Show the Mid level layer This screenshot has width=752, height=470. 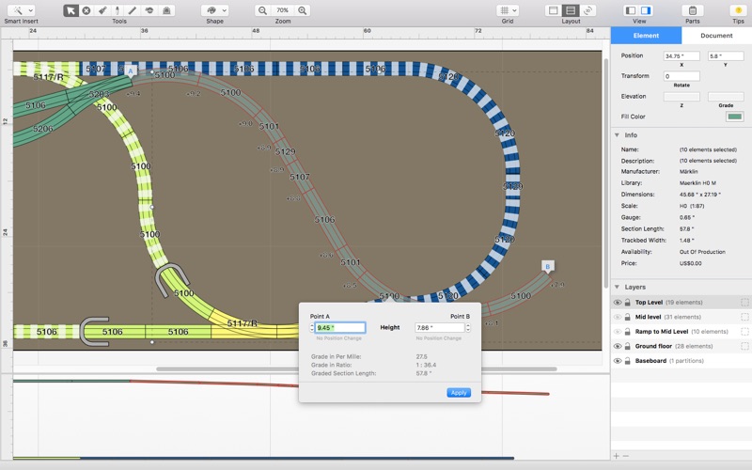618,317
